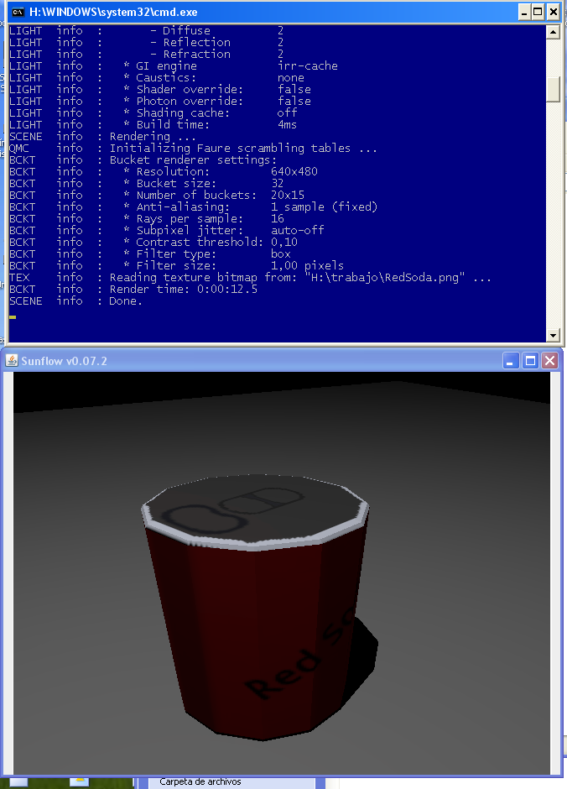Close the Sunflow v0.07.2 window

tap(550, 361)
